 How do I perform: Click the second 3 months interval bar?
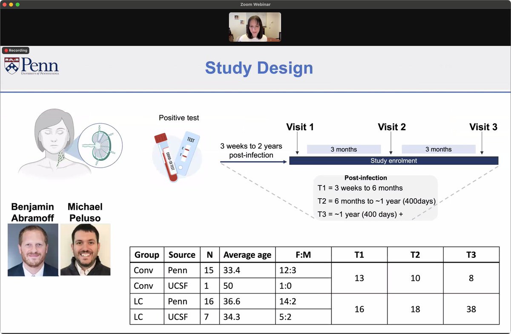point(439,149)
